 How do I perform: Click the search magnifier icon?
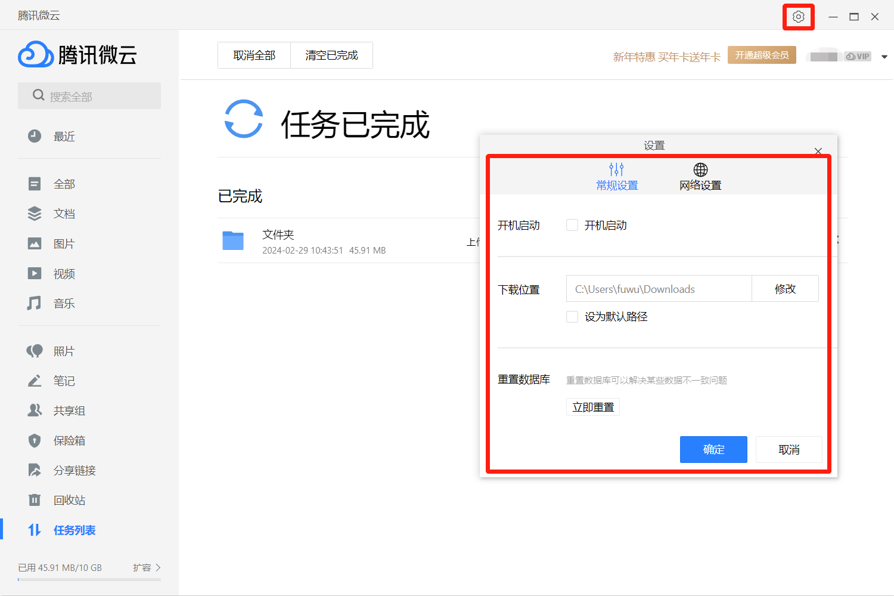coord(39,95)
